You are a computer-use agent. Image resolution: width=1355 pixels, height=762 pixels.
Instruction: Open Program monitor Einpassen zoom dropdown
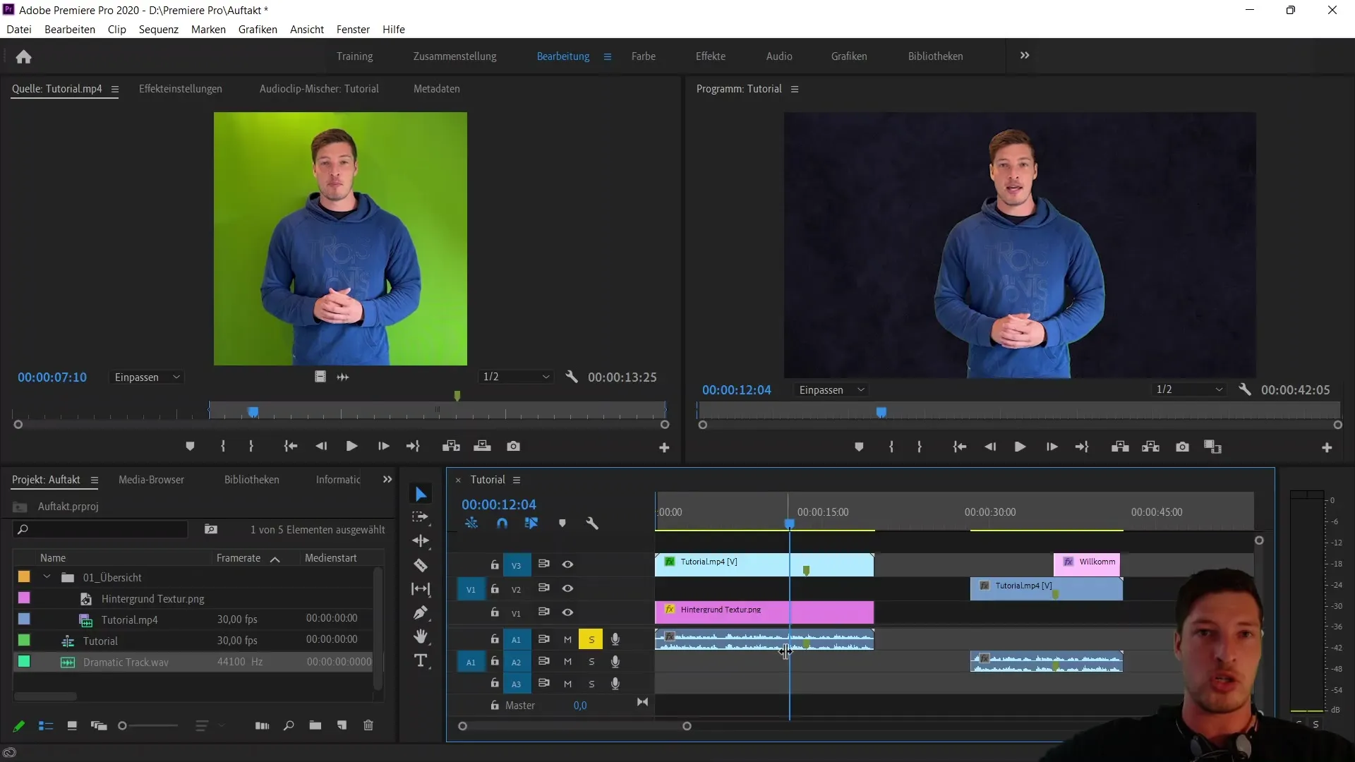831,390
